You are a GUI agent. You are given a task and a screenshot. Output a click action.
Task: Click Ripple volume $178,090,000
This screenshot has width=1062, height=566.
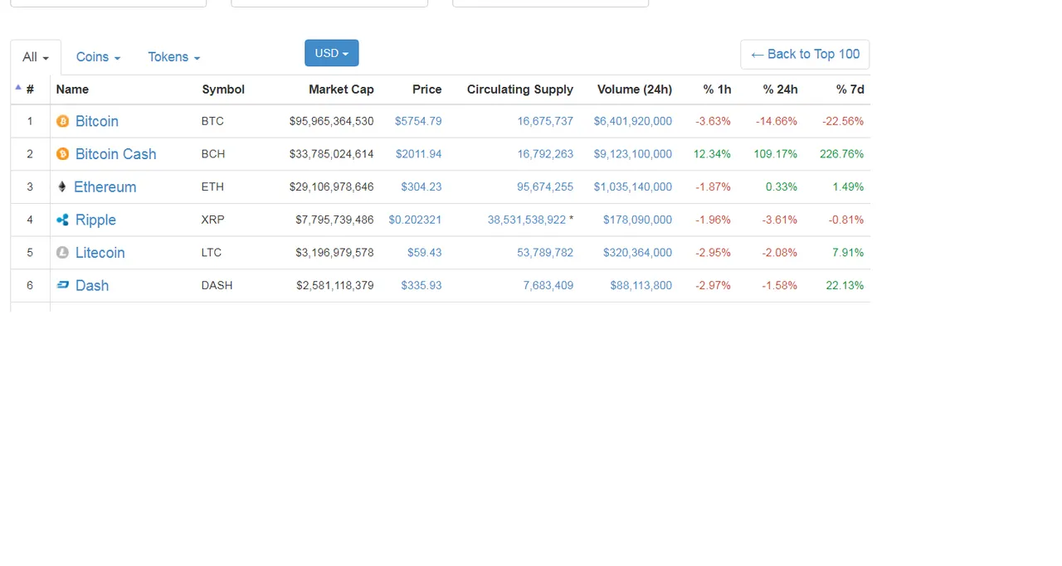pyautogui.click(x=637, y=220)
